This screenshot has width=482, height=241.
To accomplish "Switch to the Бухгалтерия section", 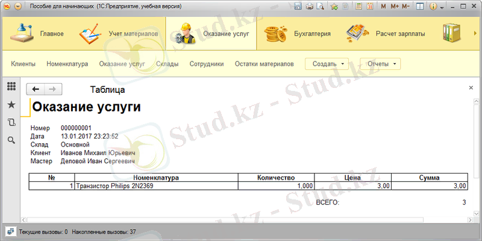I will (297, 34).
